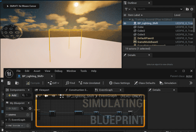Open the View menu
This screenshot has width=196, height=132.
click(47, 71)
